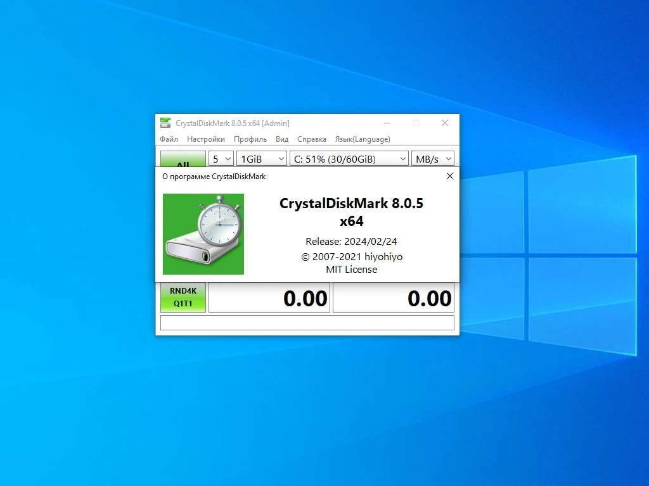Click the Release: 2024/02/24 text

pos(351,241)
